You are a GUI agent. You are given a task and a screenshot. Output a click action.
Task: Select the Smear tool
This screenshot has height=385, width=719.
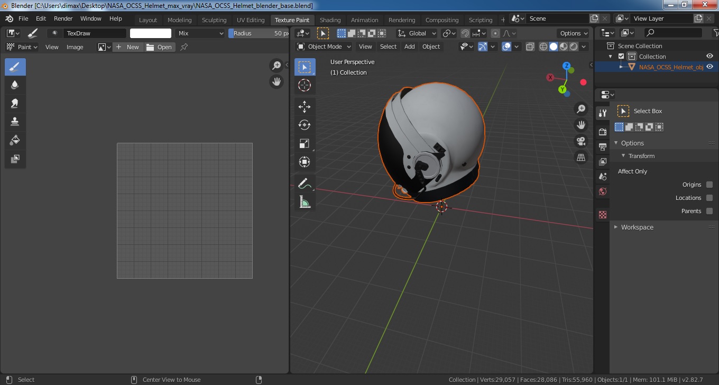15,104
